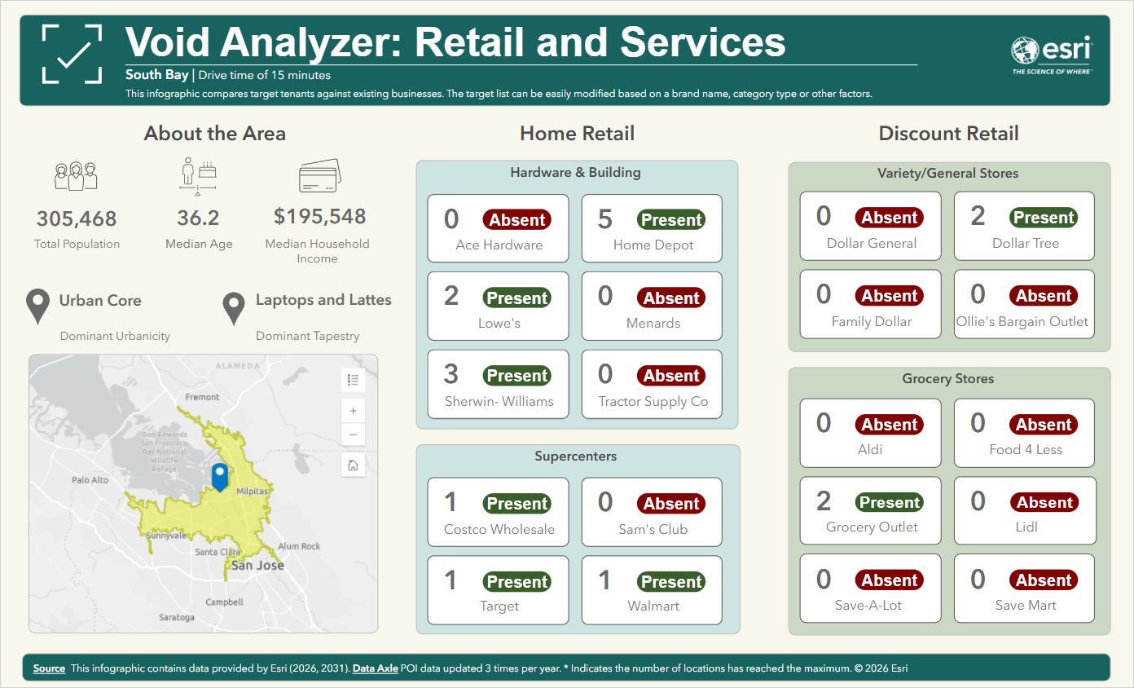Click the Dollar General label

pos(872,243)
